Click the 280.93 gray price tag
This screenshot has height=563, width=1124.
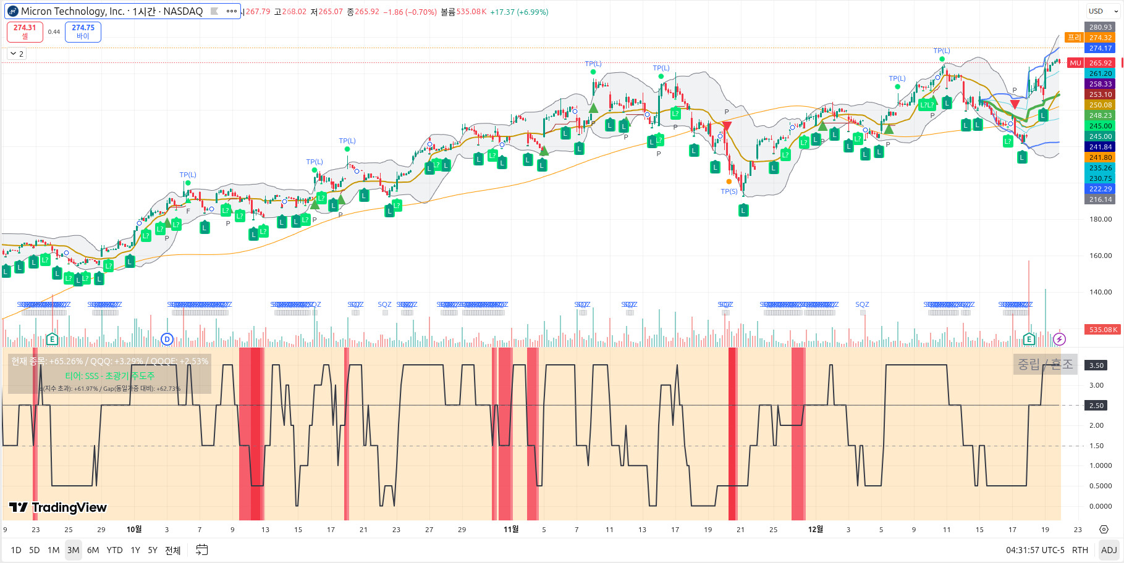click(1101, 27)
